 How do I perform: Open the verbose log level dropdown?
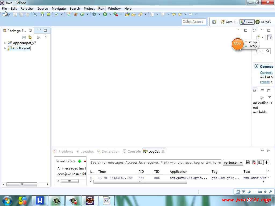point(233,163)
